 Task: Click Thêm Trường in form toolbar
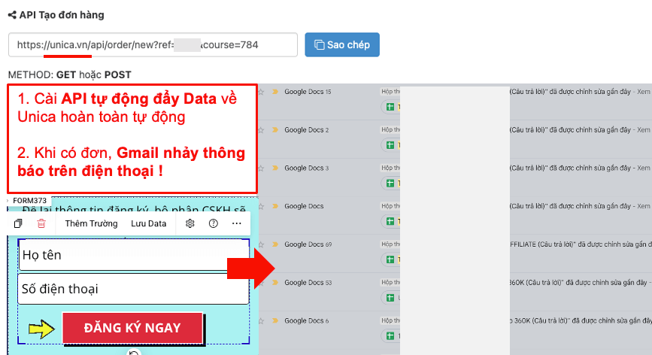click(x=91, y=223)
